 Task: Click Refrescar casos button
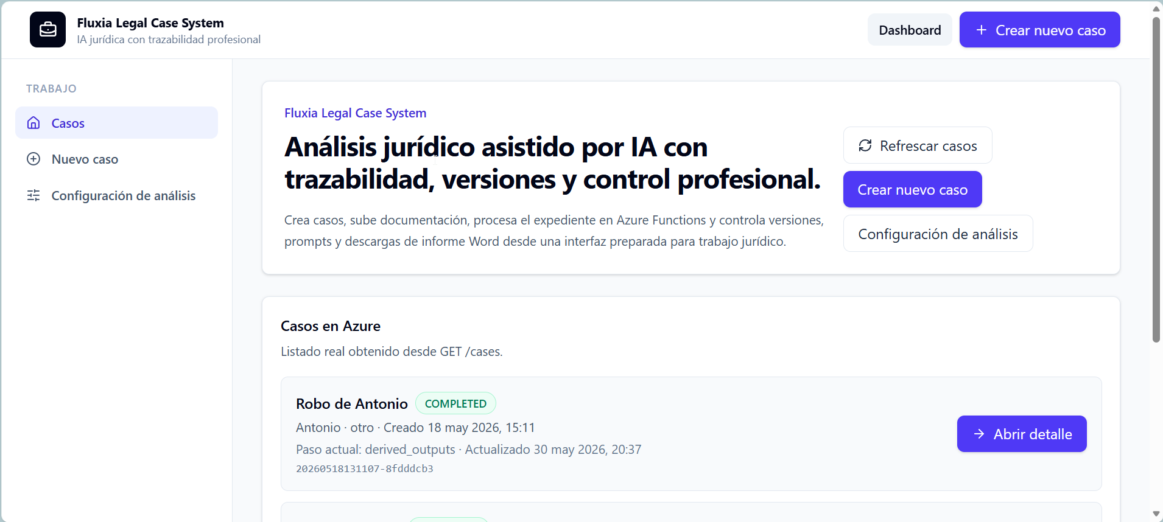(917, 145)
